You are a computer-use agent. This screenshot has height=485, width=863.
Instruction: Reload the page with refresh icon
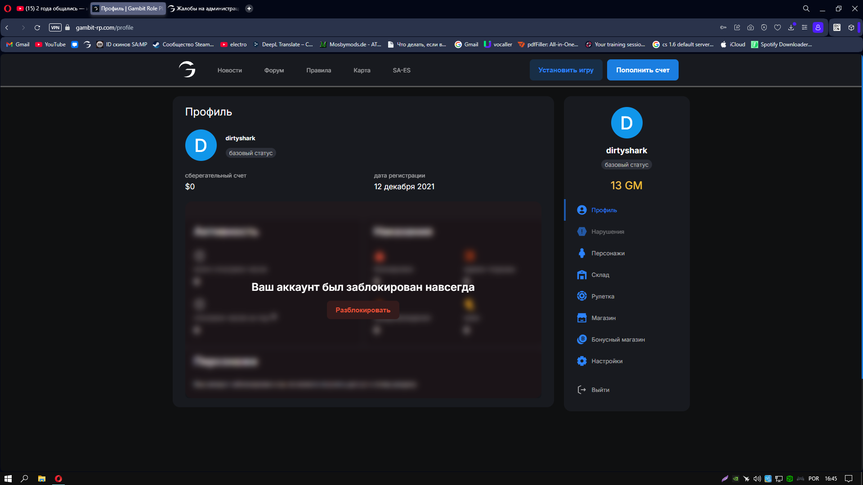tap(37, 27)
